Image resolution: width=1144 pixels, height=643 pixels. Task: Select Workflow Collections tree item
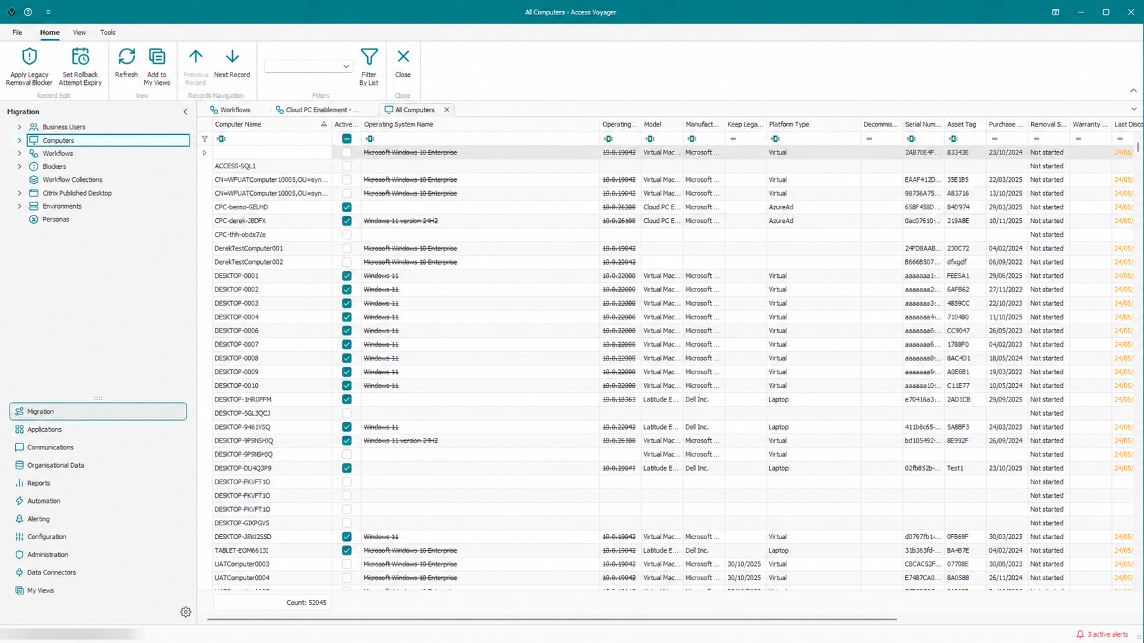coord(72,180)
